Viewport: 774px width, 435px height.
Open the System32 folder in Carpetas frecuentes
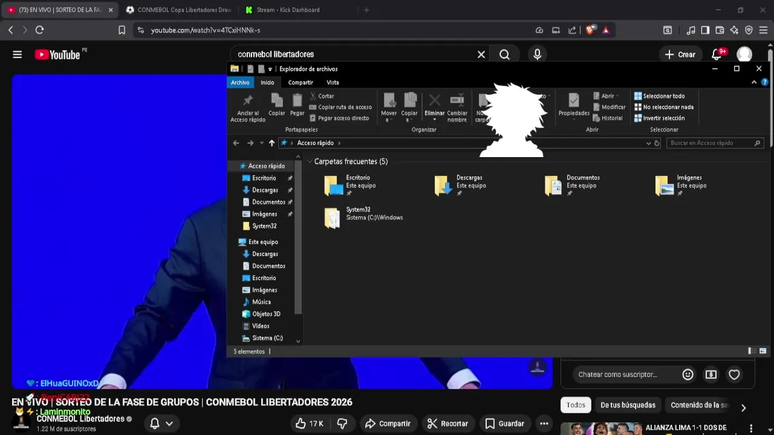363,217
